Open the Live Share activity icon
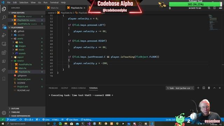This screenshot has height=126, width=224. click(x=4, y=70)
